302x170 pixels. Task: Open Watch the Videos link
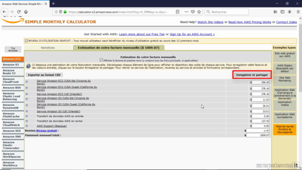[x=210, y=22]
